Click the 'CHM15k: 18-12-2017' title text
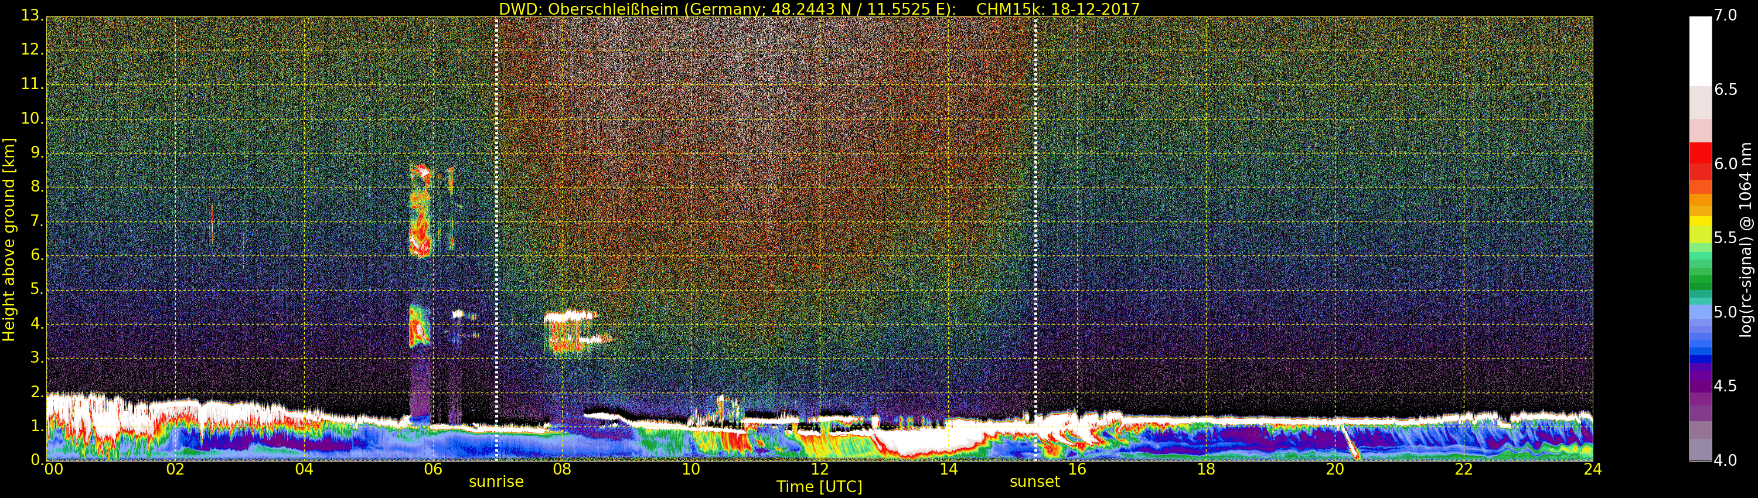1758x498 pixels. (x=1058, y=9)
